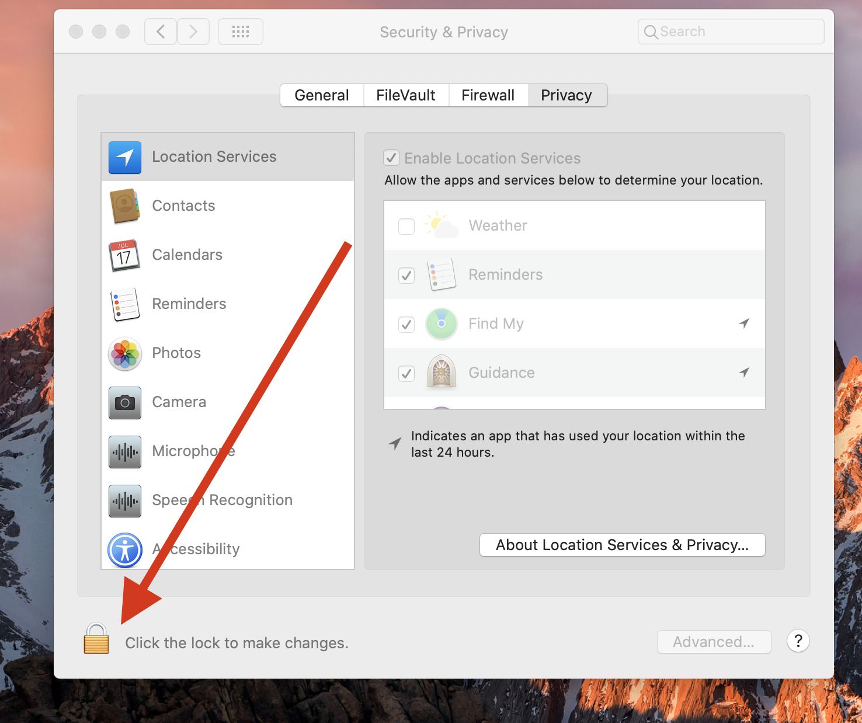Switch to the Firewall tab
Screen dimensions: 862x723
pos(488,95)
